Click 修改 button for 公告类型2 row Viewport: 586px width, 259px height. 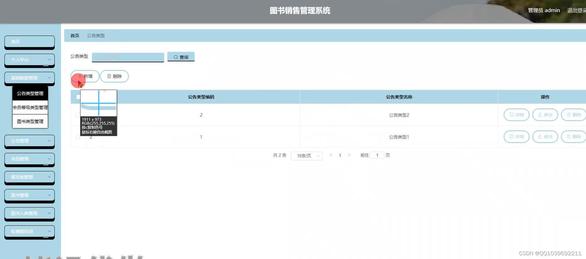[x=545, y=115]
